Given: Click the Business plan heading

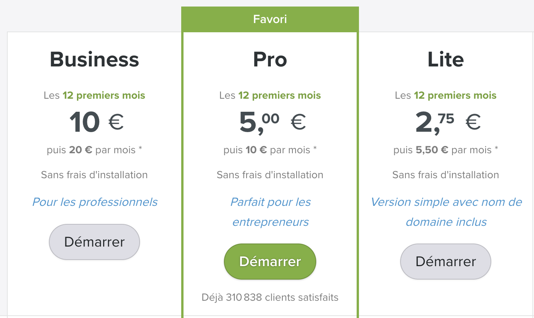Looking at the screenshot, I should click(x=94, y=60).
